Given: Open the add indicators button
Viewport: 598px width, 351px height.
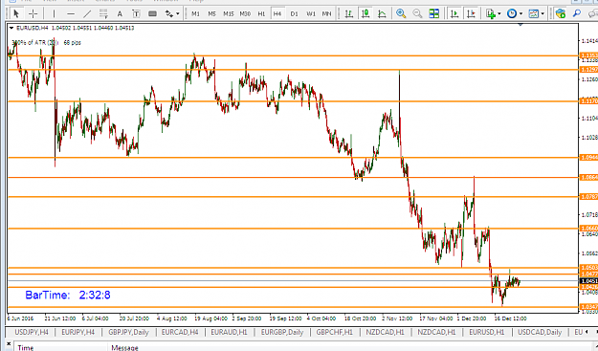Looking at the screenshot, I should (x=491, y=13).
